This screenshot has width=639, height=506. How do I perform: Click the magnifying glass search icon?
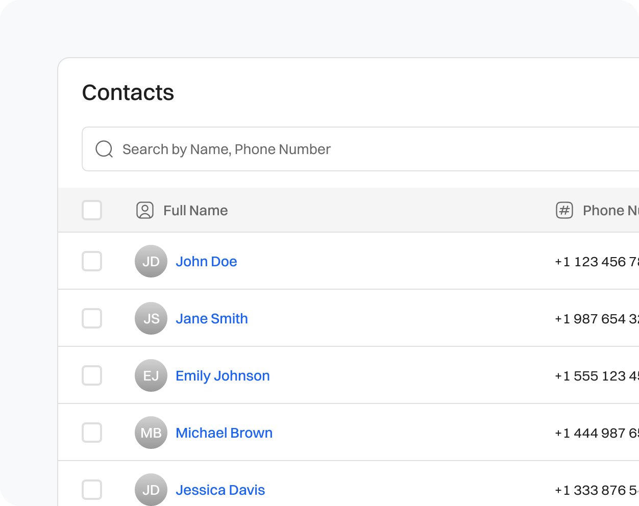coord(104,148)
